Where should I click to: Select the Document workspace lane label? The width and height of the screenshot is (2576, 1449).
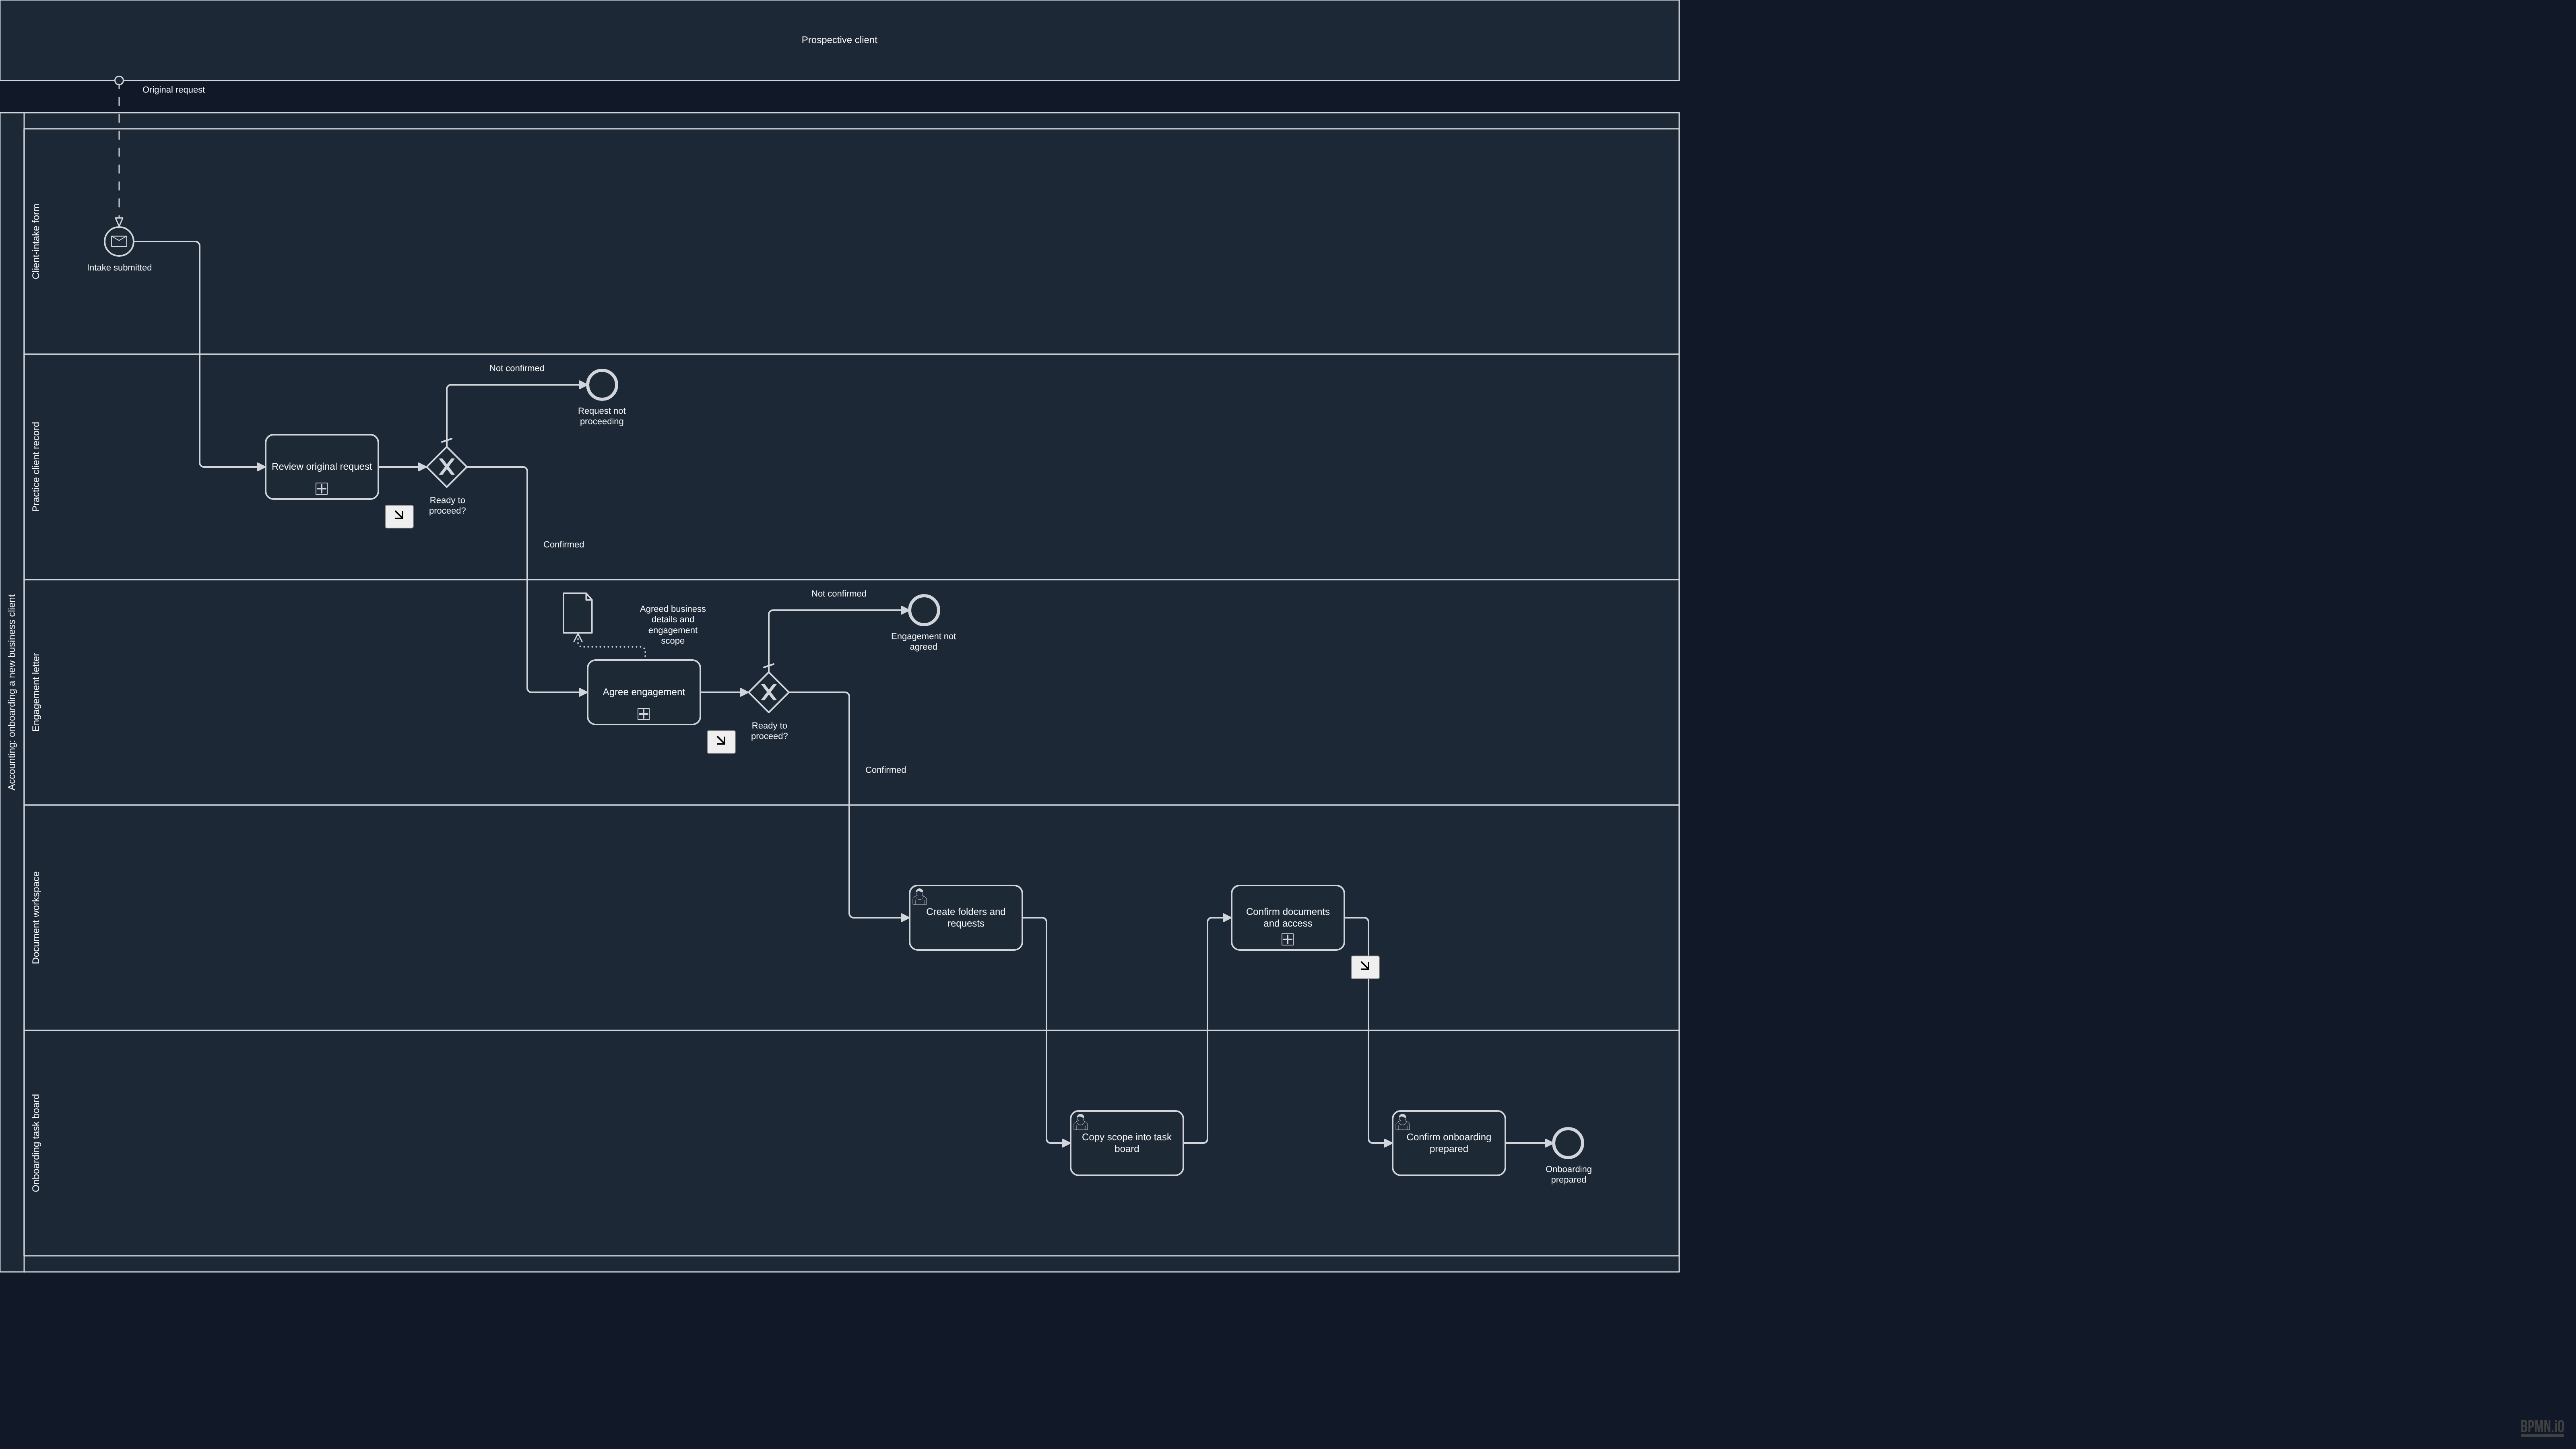(x=36, y=918)
